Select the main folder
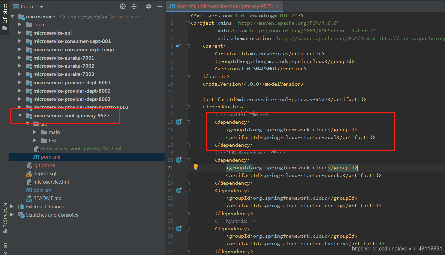Image resolution: width=445 pixels, height=255 pixels. pyautogui.click(x=54, y=132)
